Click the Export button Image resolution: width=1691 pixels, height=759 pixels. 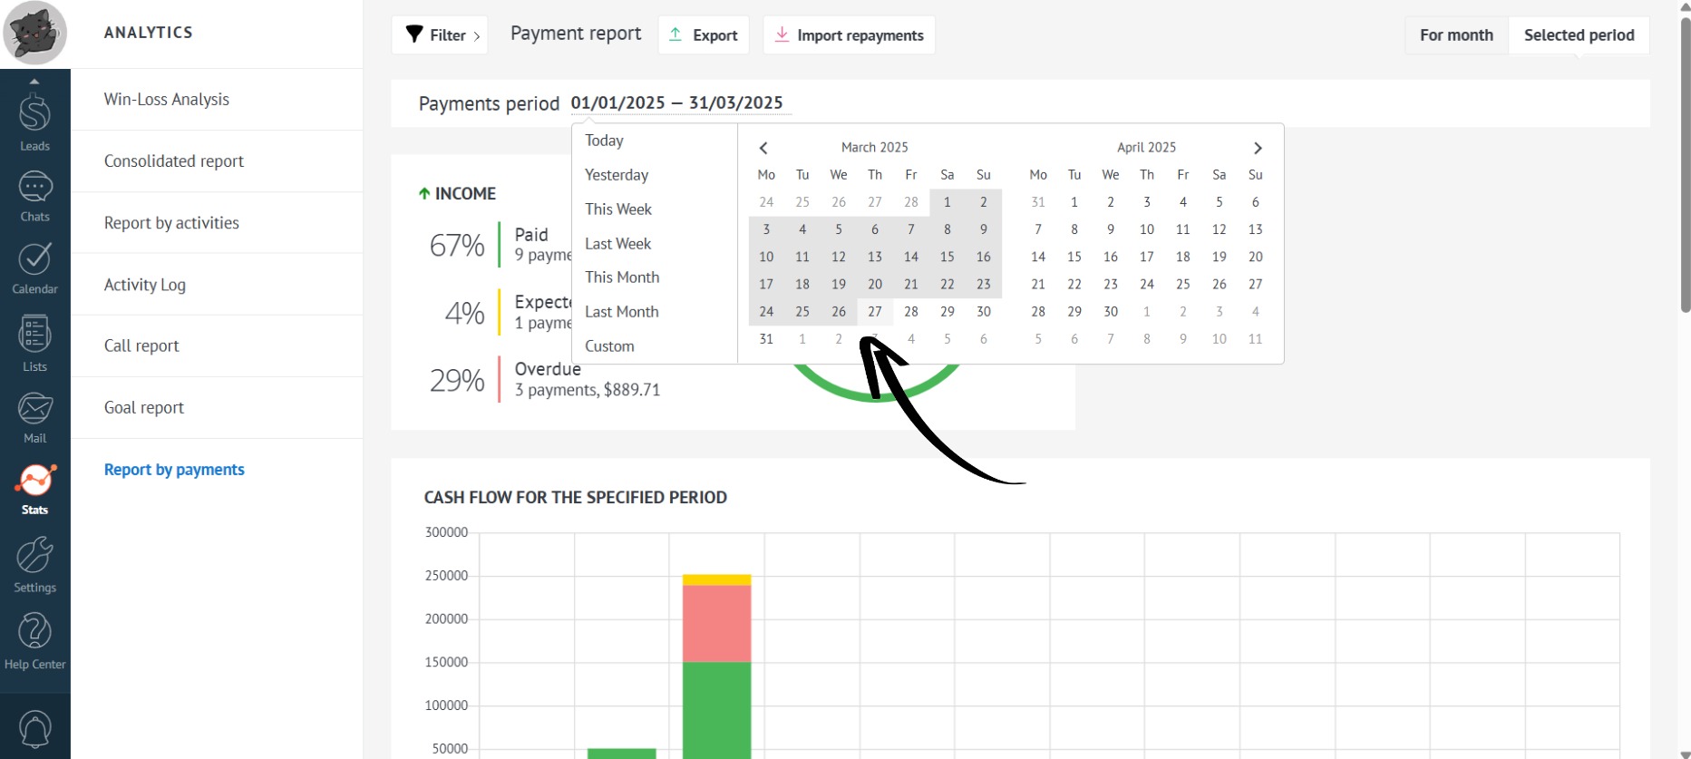coord(704,35)
